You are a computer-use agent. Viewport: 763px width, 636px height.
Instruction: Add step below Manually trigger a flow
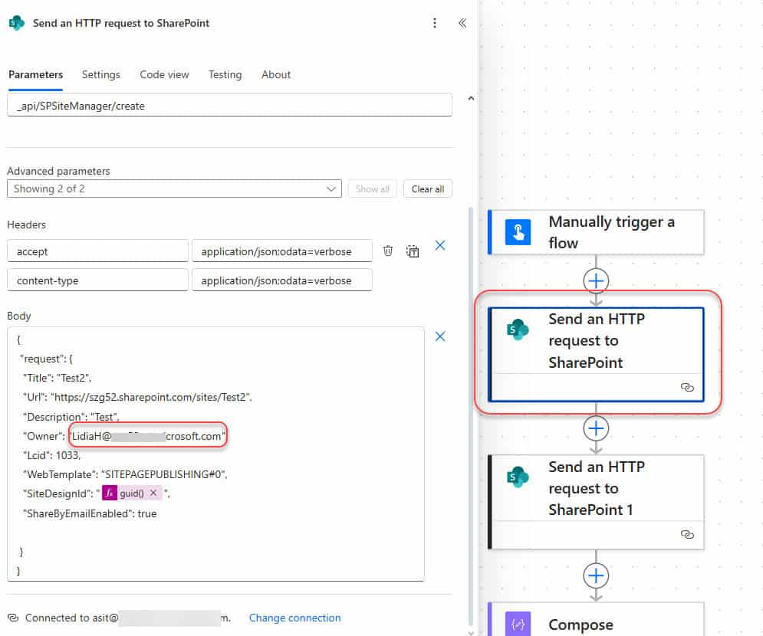[x=596, y=280]
